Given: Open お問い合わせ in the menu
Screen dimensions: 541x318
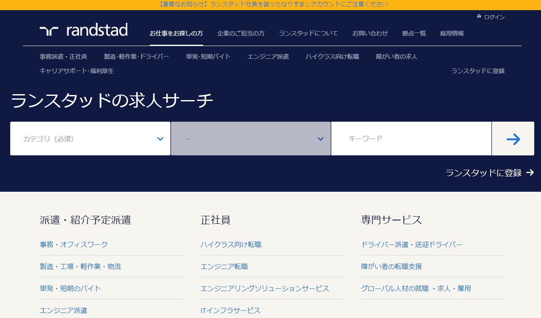Looking at the screenshot, I should tap(370, 33).
